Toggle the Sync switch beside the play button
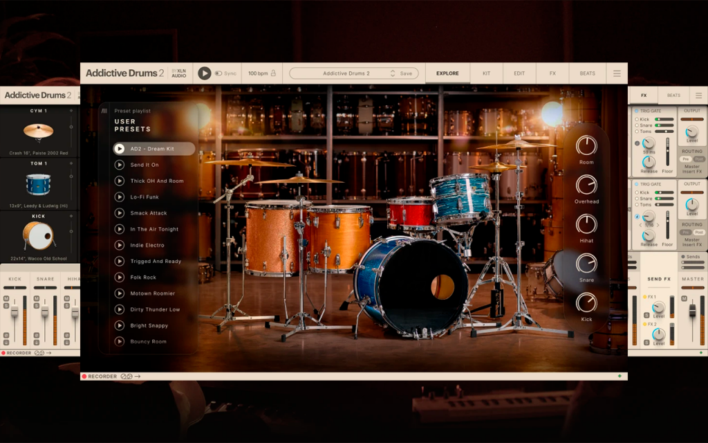The image size is (708, 443). coord(218,73)
